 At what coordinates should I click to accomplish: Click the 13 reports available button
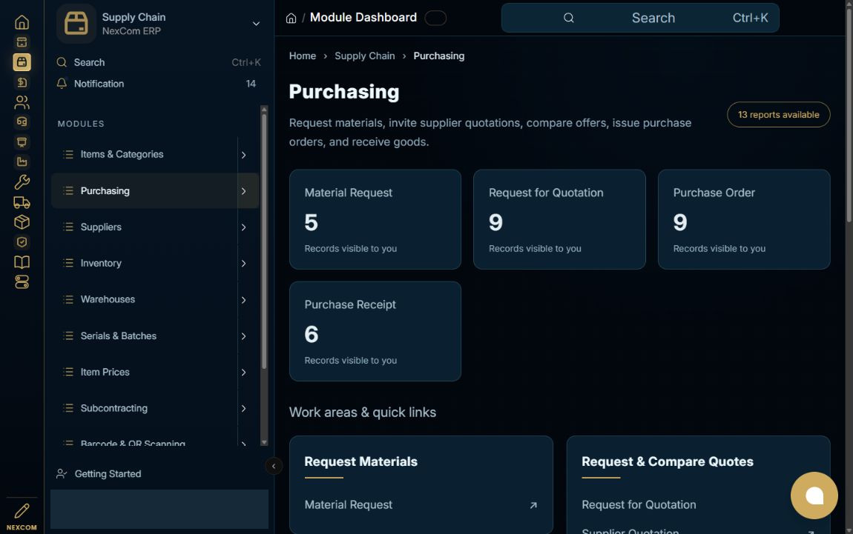tap(779, 115)
